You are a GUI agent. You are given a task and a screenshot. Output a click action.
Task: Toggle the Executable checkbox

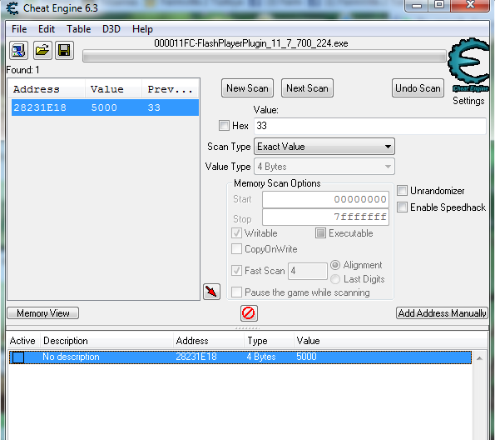pyautogui.click(x=320, y=233)
